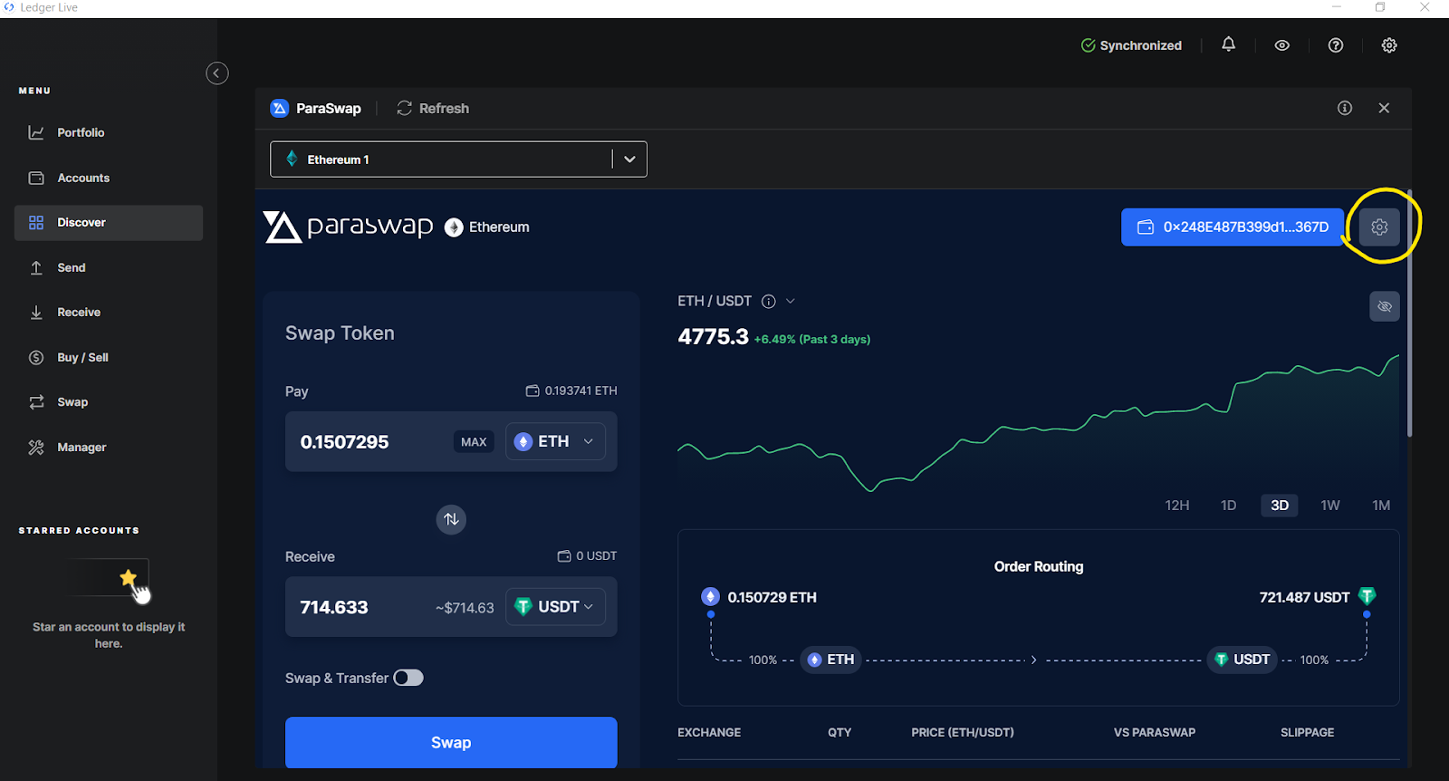Open ParaSwap settings gear icon
Screen dimensions: 1449x781
[x=1379, y=227]
